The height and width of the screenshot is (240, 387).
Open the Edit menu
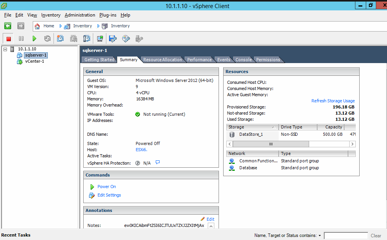(x=19, y=15)
